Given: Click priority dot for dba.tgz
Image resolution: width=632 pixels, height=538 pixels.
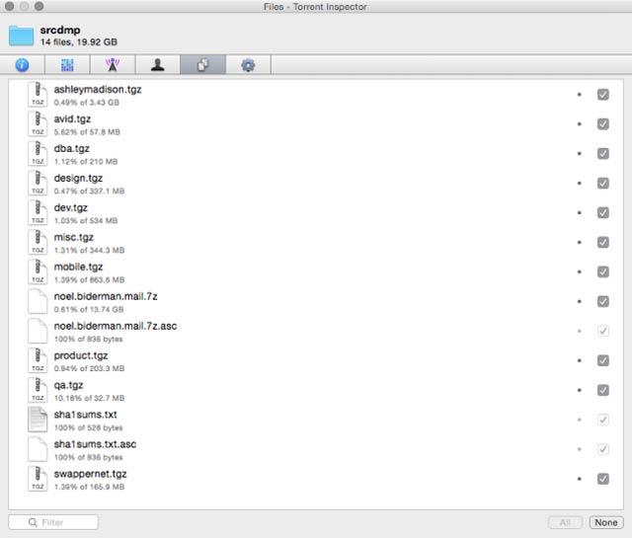Looking at the screenshot, I should click(x=580, y=154).
